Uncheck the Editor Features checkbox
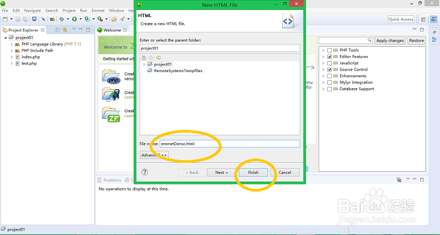Viewport: 440px width, 235px height. point(329,57)
